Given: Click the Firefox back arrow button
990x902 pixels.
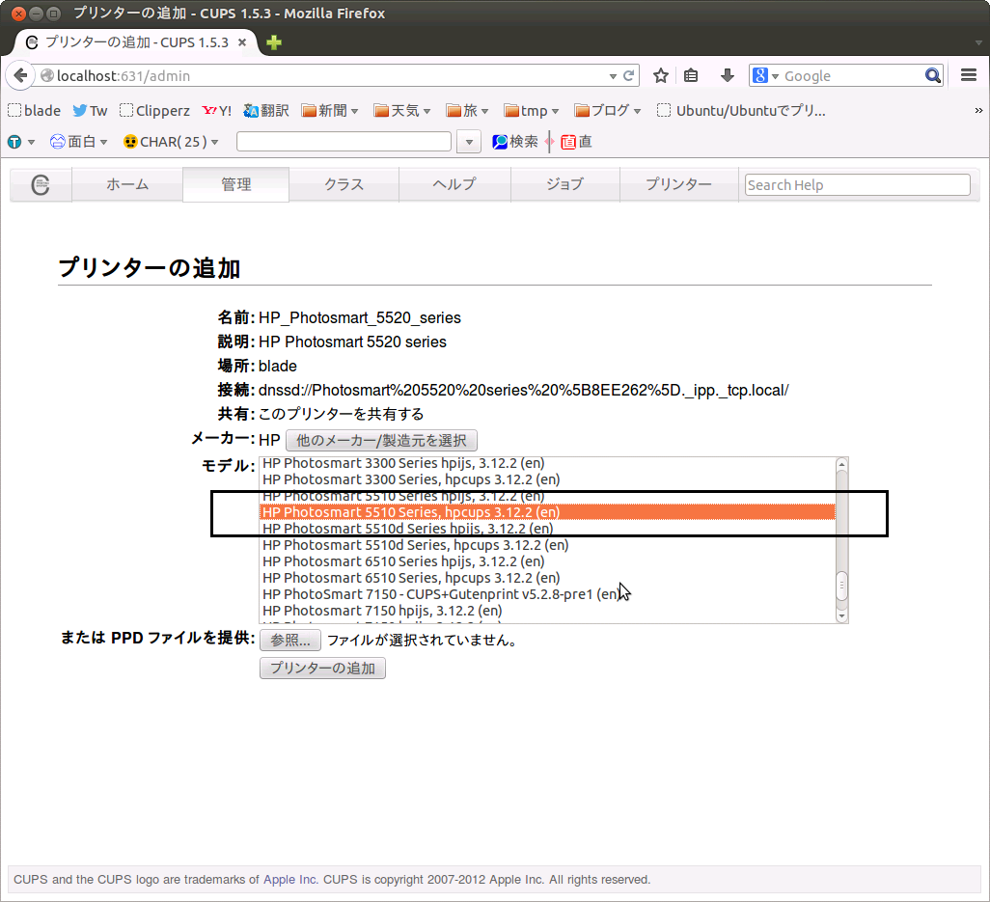Looking at the screenshot, I should pos(20,76).
